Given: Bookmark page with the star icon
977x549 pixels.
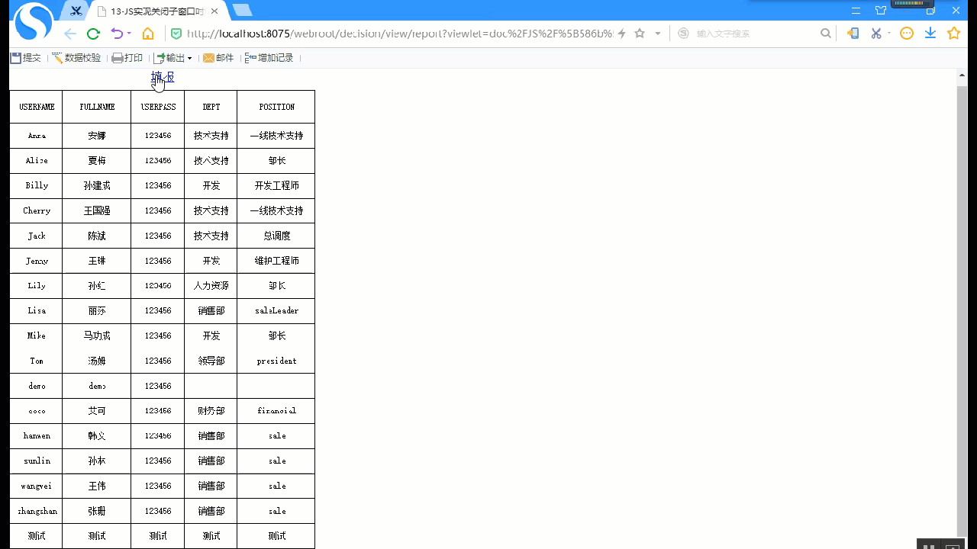Looking at the screenshot, I should click(640, 34).
